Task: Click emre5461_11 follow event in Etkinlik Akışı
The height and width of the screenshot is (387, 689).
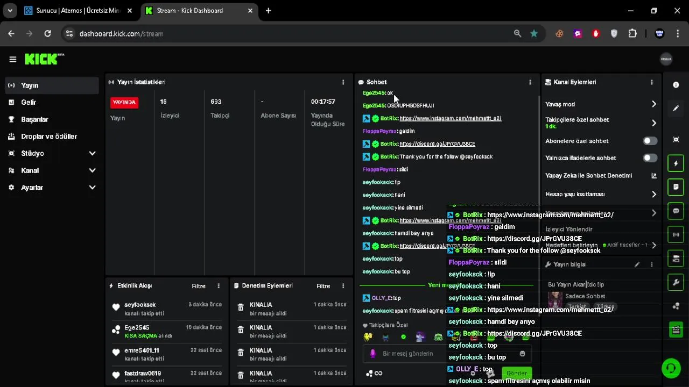Action: pos(167,354)
